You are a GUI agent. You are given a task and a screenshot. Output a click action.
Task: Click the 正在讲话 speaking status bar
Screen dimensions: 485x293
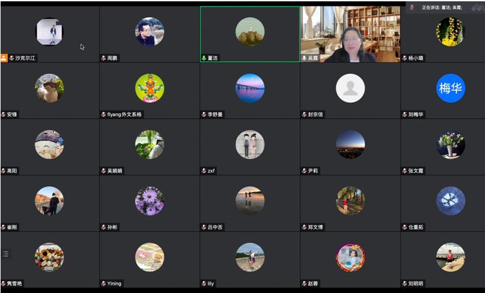pos(442,7)
